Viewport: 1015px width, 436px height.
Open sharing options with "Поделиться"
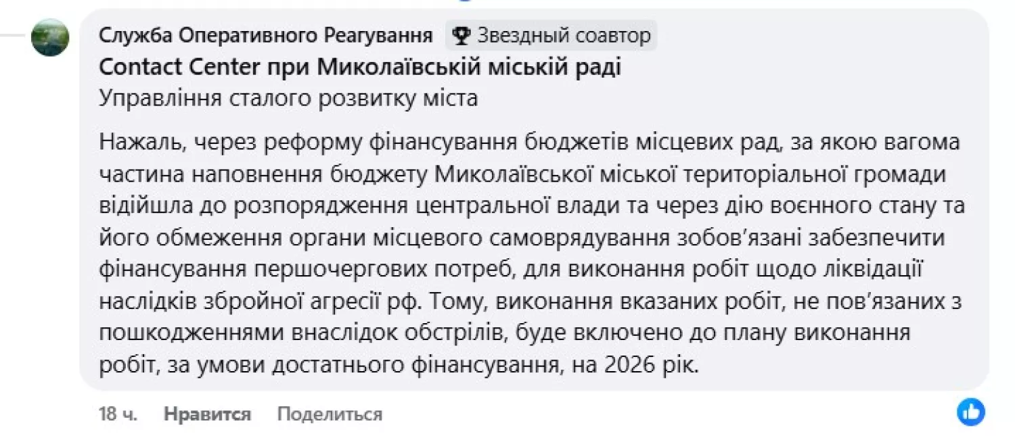[330, 414]
